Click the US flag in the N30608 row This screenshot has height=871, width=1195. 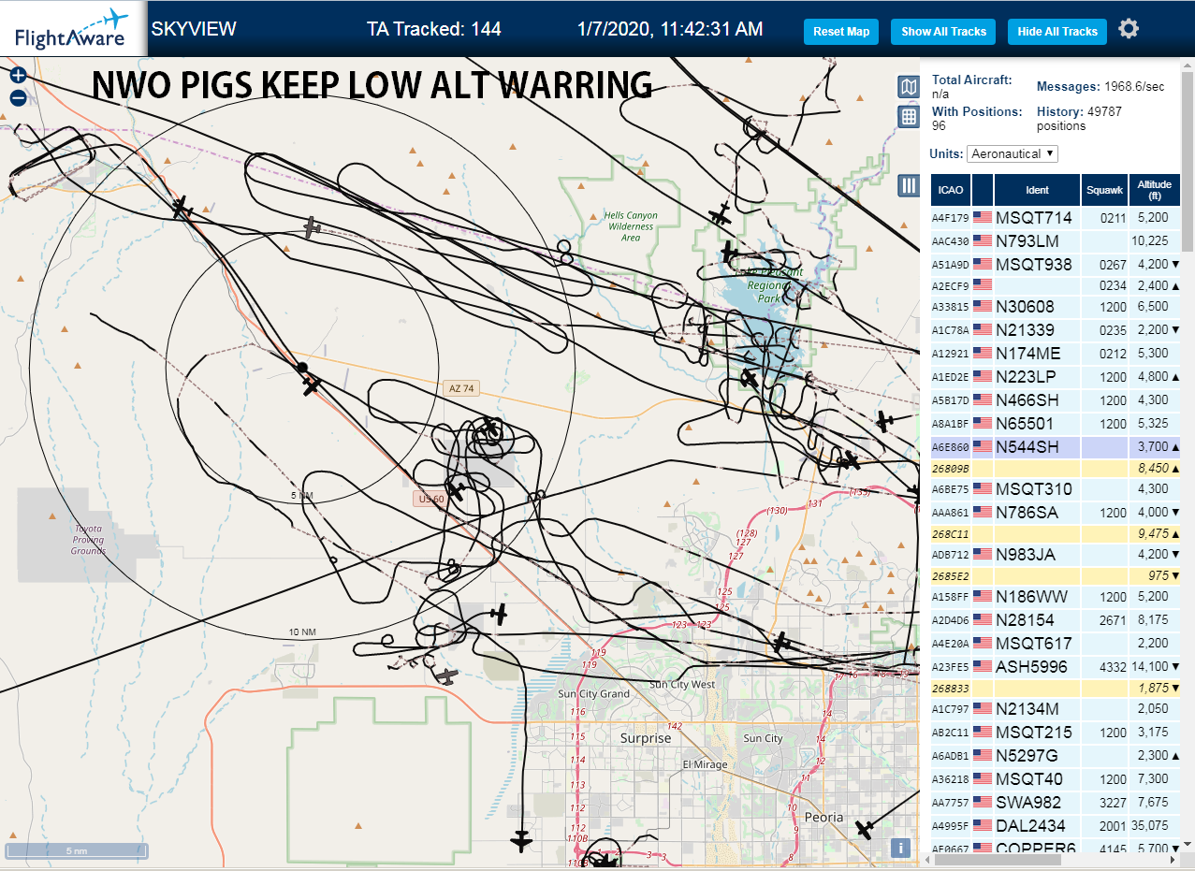pyautogui.click(x=983, y=306)
